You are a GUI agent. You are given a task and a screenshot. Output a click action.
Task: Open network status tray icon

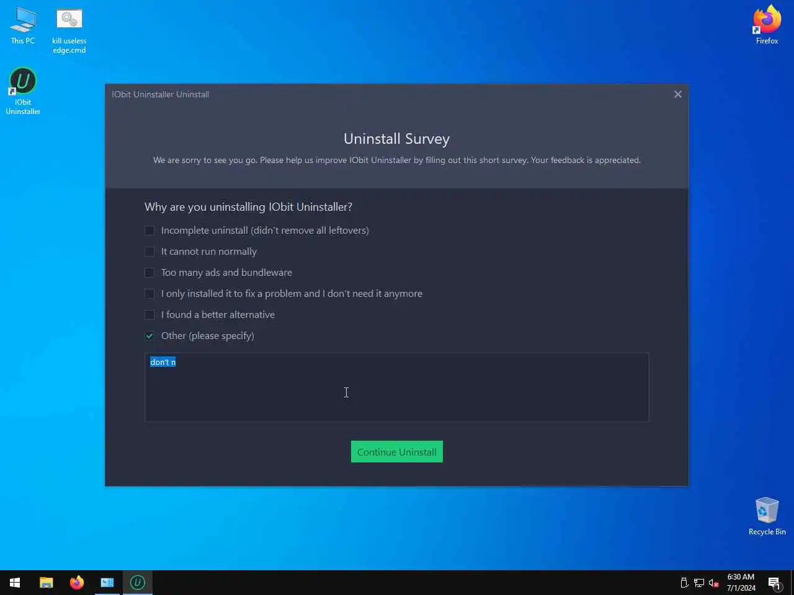pos(699,583)
